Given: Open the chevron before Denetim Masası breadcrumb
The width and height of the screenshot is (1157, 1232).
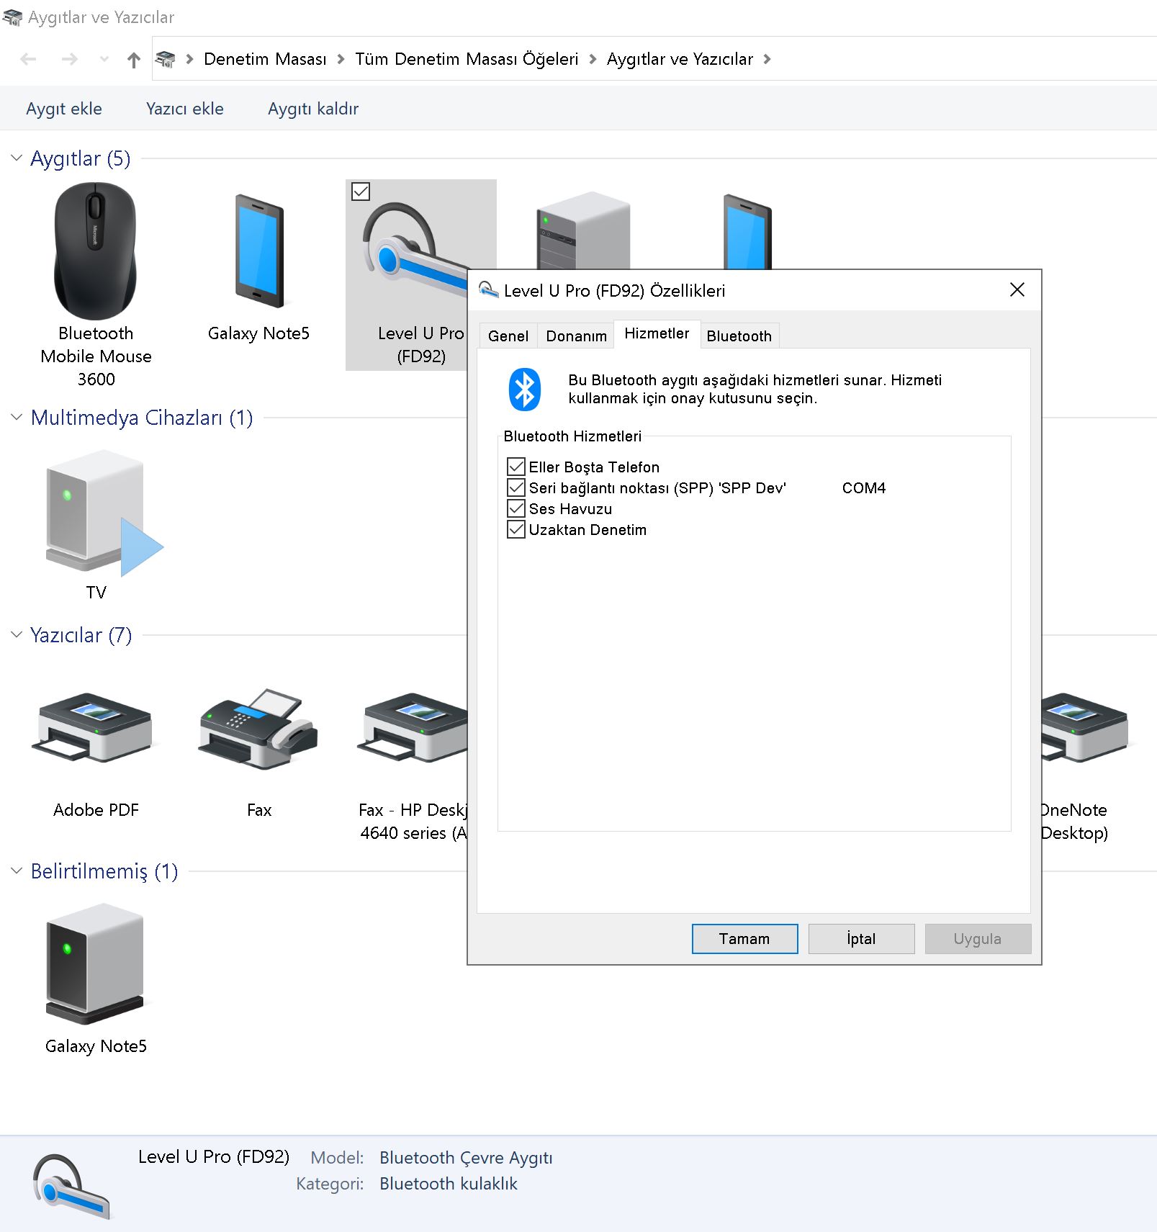Looking at the screenshot, I should 190,59.
